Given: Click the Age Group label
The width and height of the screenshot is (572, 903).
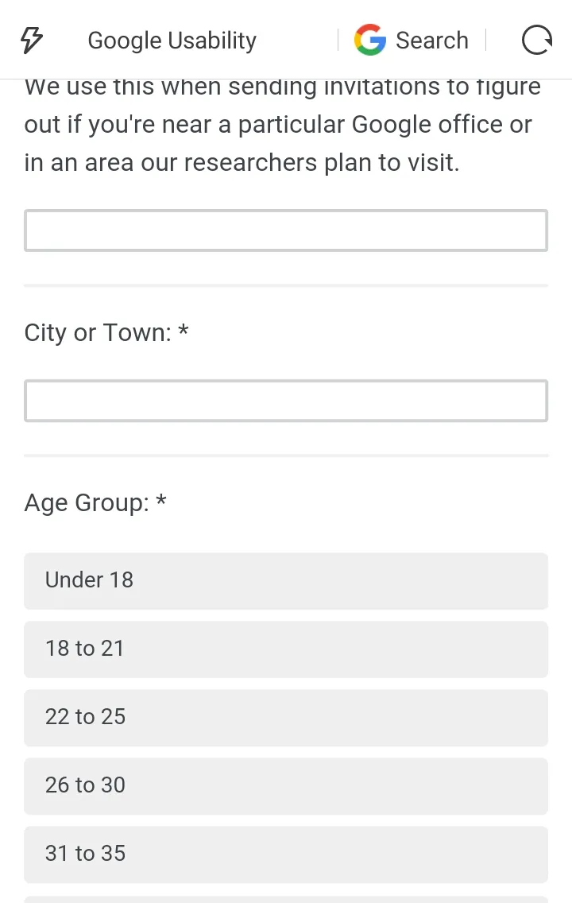Looking at the screenshot, I should [x=87, y=503].
